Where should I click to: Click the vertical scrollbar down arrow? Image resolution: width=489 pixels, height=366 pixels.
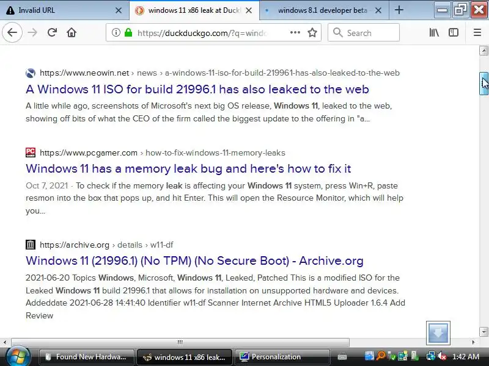[483, 331]
